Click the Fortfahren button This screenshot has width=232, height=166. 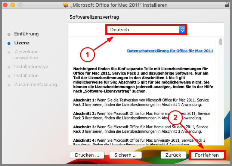(207, 155)
